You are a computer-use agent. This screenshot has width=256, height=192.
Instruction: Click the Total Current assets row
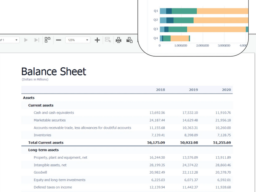[46, 143]
